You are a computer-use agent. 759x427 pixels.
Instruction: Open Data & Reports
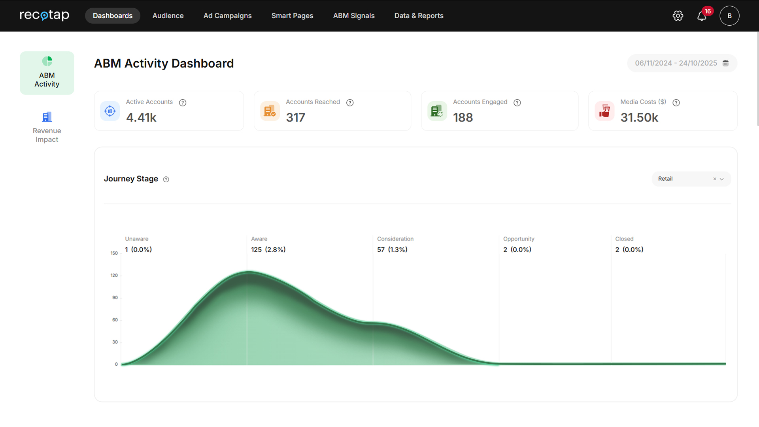pos(419,16)
